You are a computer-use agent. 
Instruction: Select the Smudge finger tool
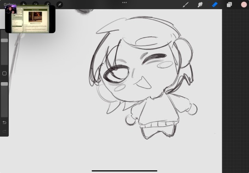200,5
